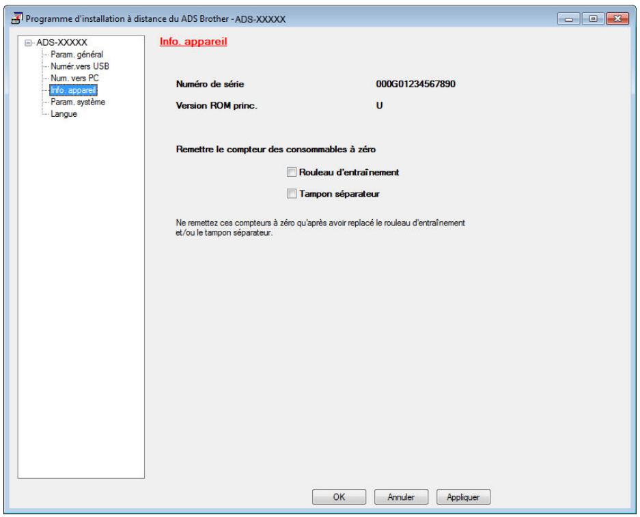Click Remettre le compteur des consommables heading

pyautogui.click(x=275, y=150)
